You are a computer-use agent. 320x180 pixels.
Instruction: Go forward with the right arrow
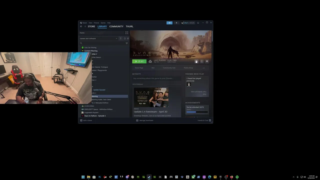pyautogui.click(x=85, y=26)
